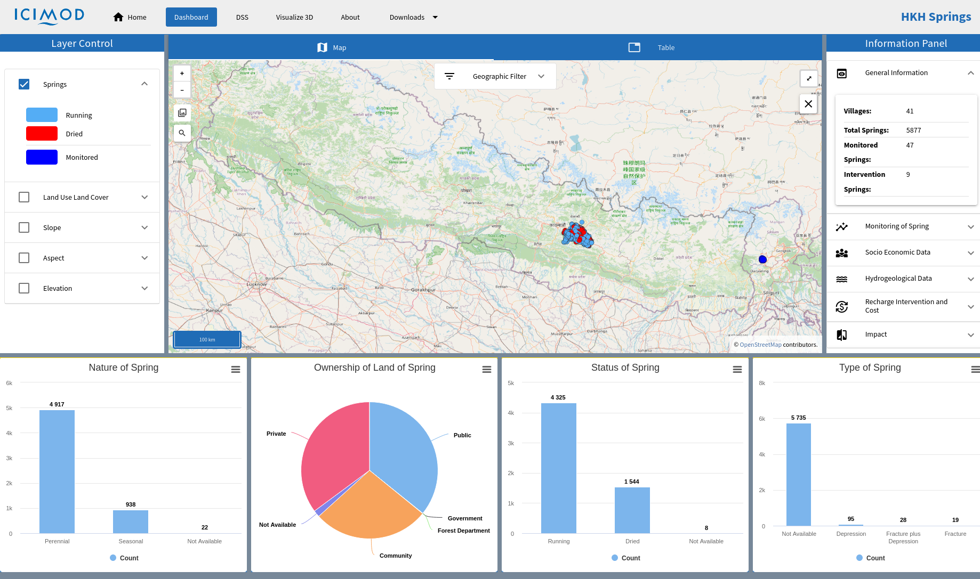The width and height of the screenshot is (980, 579).
Task: Open Nature of Spring chart menu
Action: pyautogui.click(x=235, y=370)
